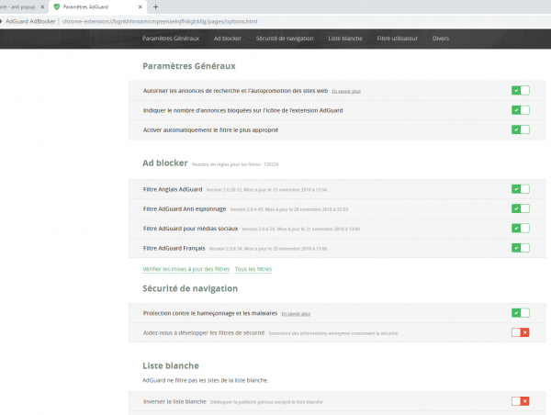Go to Ad blocker section in navigation
The width and height of the screenshot is (551, 415).
pyautogui.click(x=227, y=39)
